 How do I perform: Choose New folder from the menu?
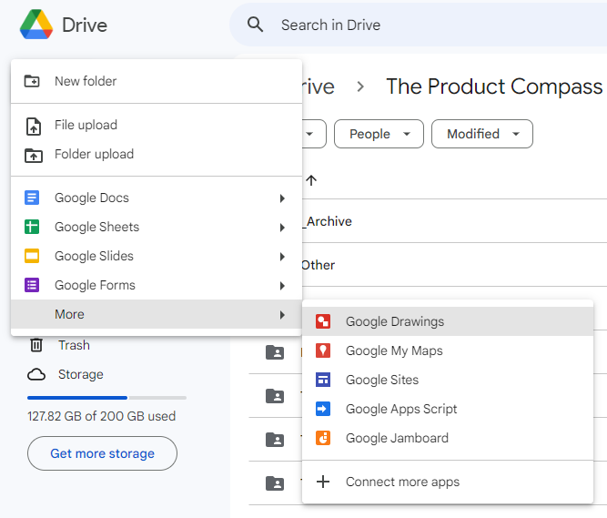click(x=157, y=81)
